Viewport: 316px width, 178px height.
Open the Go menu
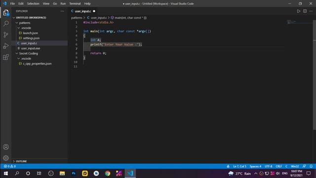point(55,3)
